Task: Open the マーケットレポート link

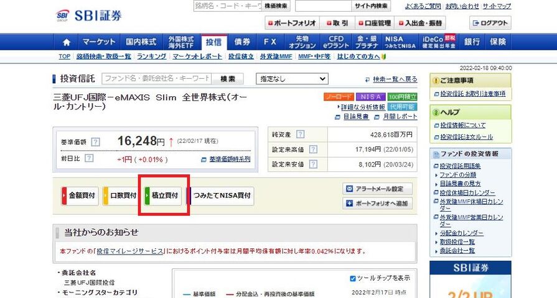Action: 197,56
